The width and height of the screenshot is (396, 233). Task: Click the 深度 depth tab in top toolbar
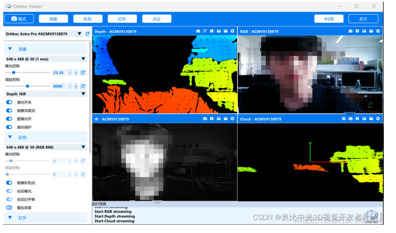point(53,19)
